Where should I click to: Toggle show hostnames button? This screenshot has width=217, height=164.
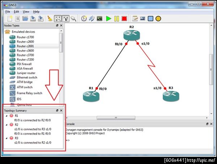[65, 18]
